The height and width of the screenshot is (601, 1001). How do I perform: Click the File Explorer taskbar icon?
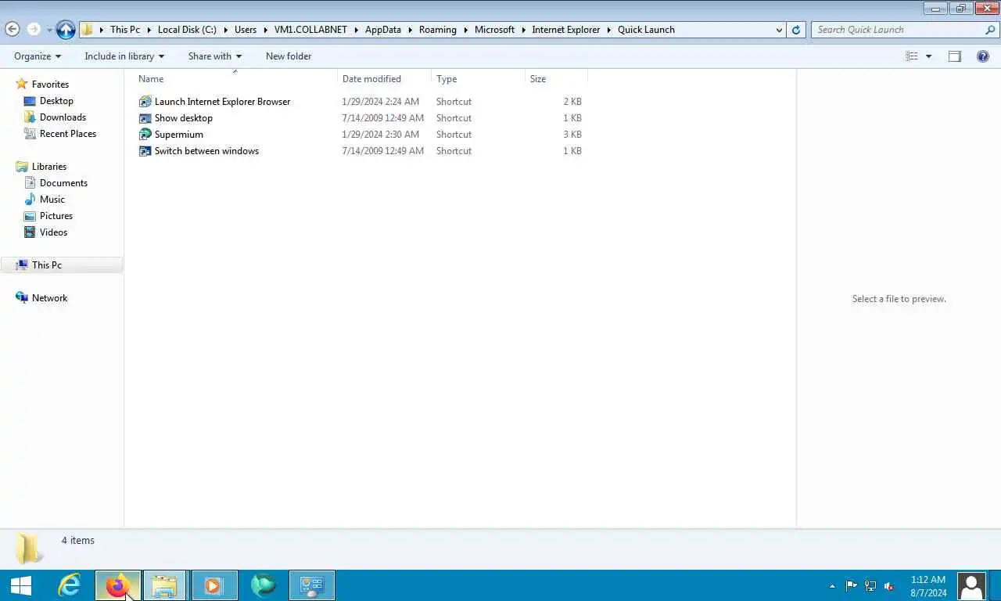pos(165,585)
